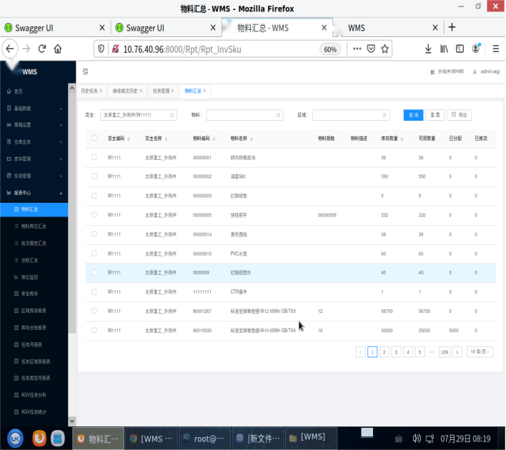
Task: Go back using Firefox's back arrow
Action: coord(10,49)
